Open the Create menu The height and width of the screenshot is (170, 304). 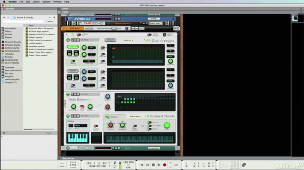36,2
